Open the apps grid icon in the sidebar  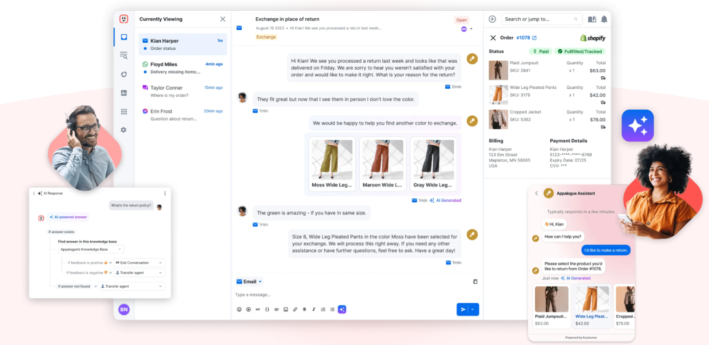pos(124,112)
